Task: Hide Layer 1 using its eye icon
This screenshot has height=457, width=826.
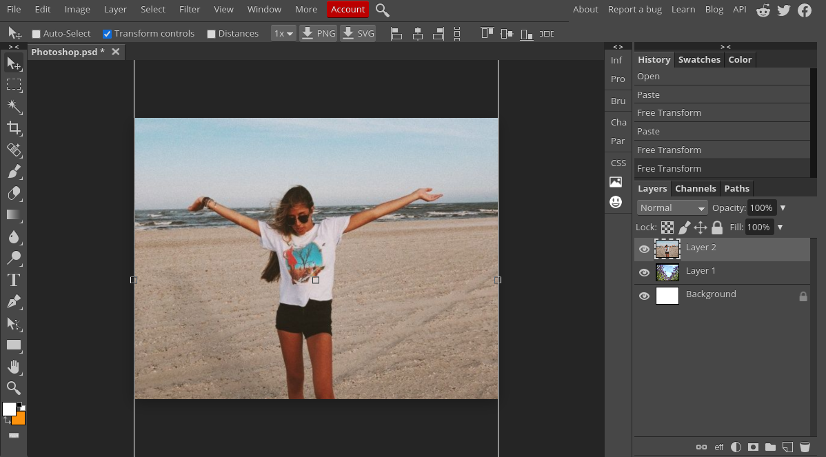Action: [x=644, y=273]
